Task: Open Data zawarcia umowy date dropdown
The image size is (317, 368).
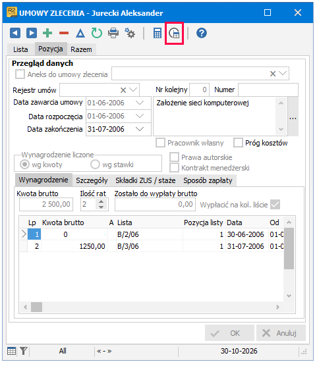Action: 140,103
